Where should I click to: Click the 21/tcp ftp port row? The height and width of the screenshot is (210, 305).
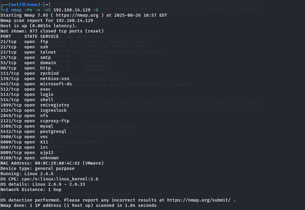point(25,42)
